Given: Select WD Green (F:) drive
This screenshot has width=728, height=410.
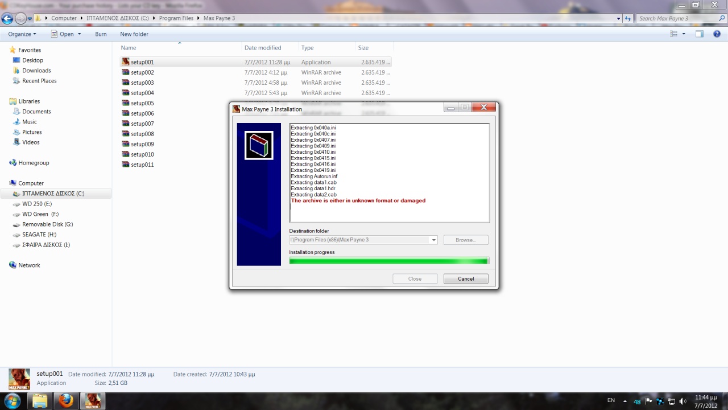Looking at the screenshot, I should [x=40, y=214].
